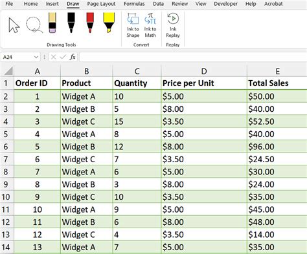This screenshot has height=254, width=307.
Task: Select column E header
Action: point(277,71)
